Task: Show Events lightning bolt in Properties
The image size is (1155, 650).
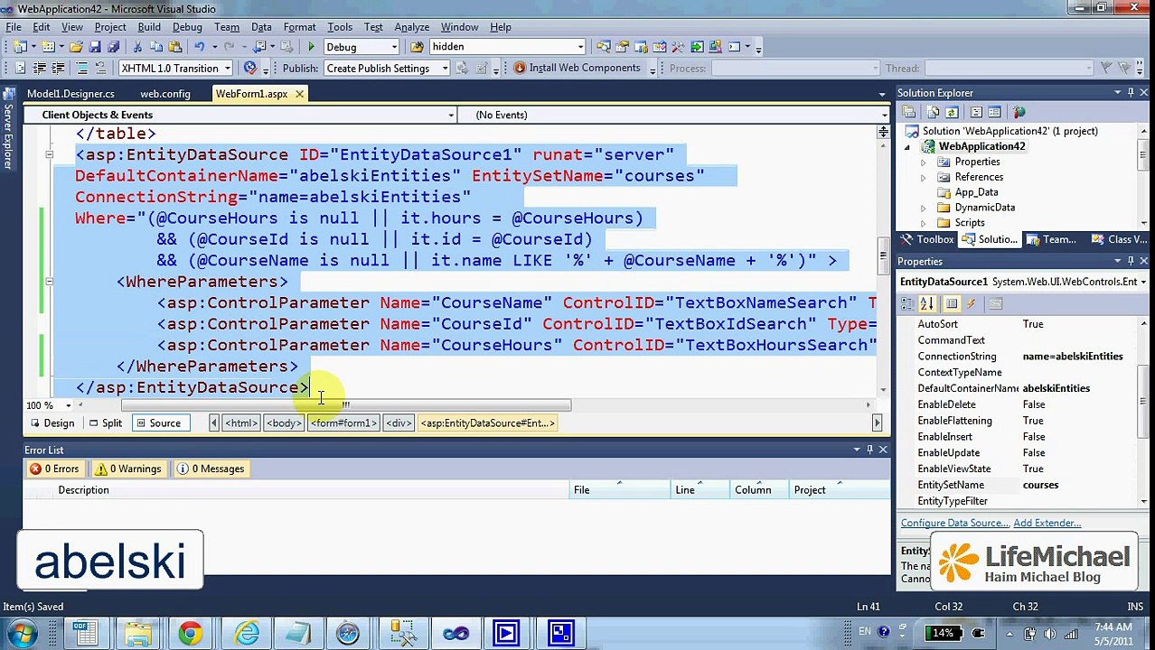Action: (971, 303)
